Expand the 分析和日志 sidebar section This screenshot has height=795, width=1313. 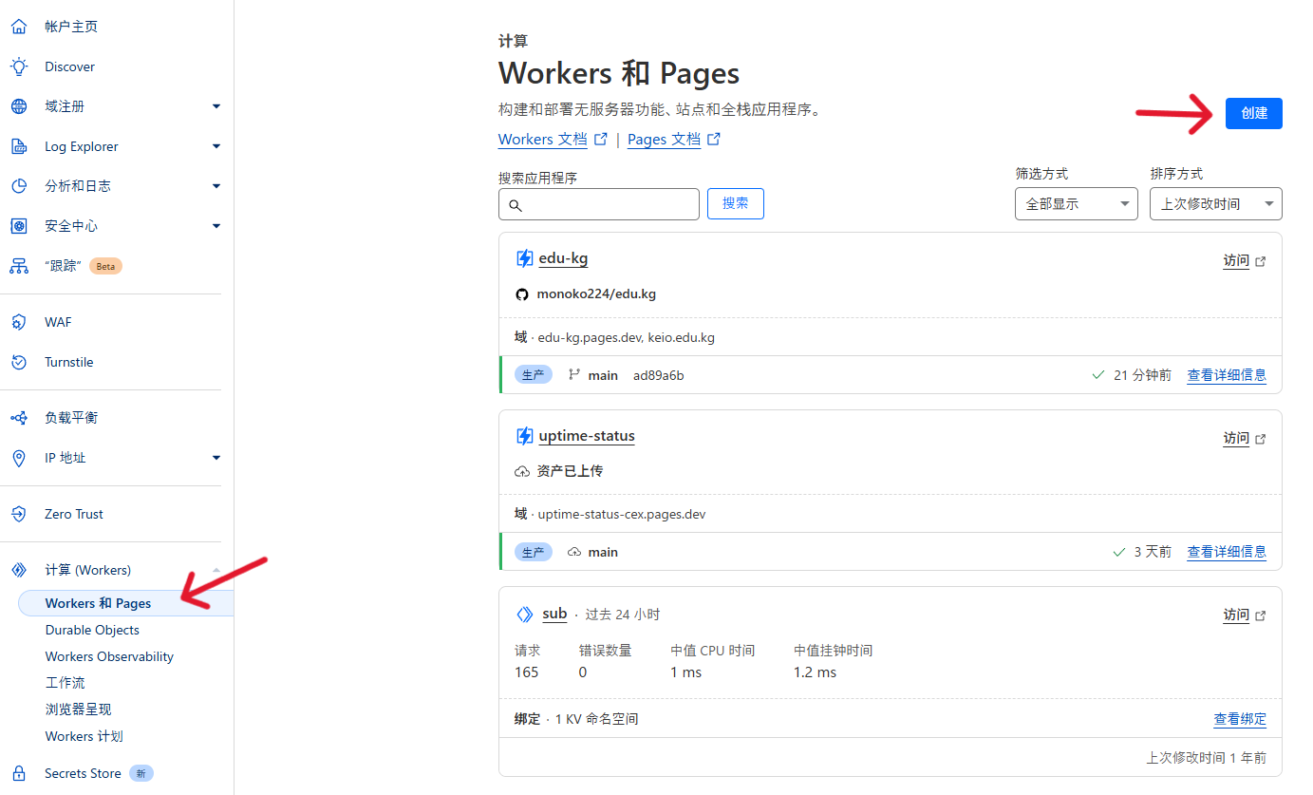(x=216, y=186)
